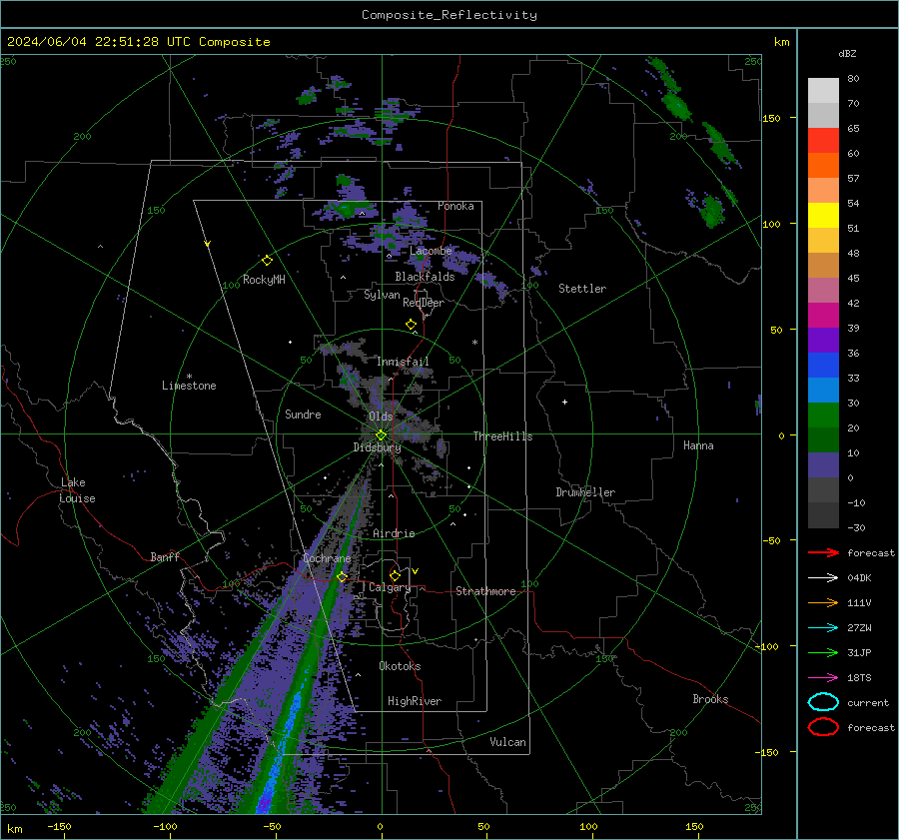Click the orange 111V arrow legend entry

(x=823, y=602)
